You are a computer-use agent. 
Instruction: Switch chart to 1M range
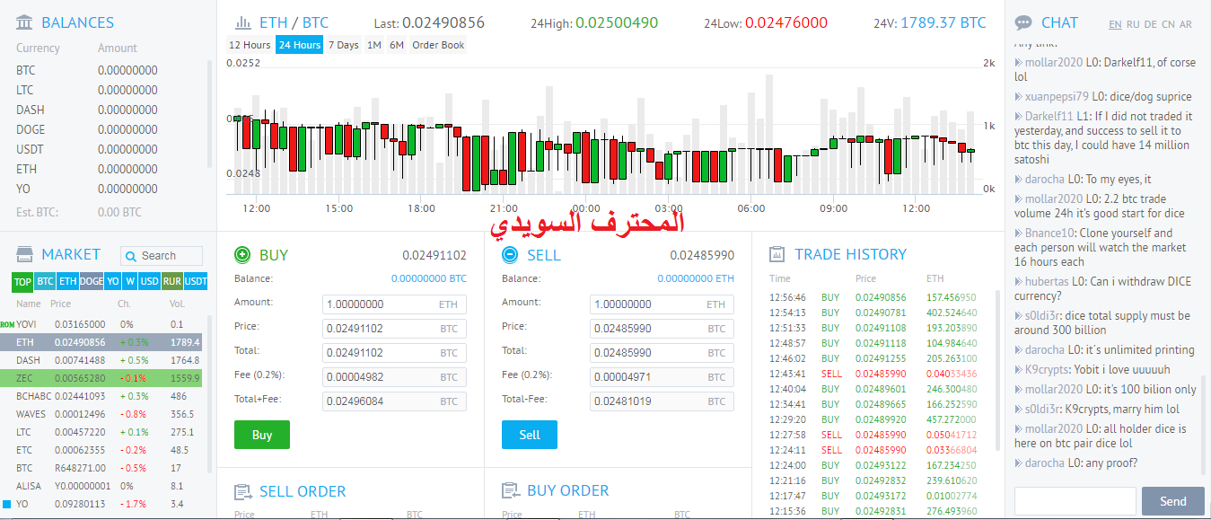tap(374, 45)
